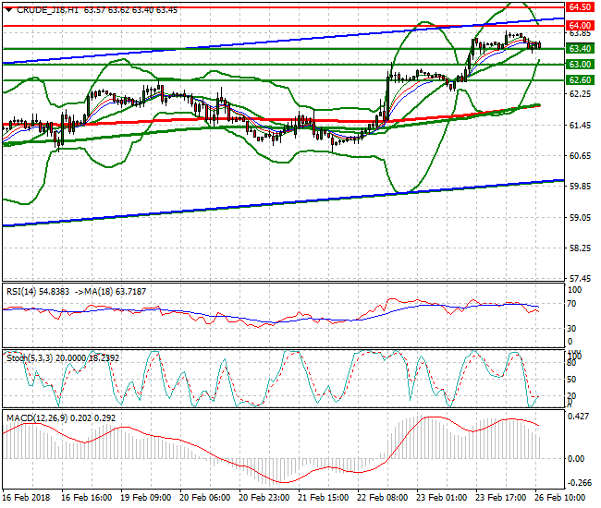Click the MACD 0.427 scale value
This screenshot has width=601, height=508.
tap(578, 417)
